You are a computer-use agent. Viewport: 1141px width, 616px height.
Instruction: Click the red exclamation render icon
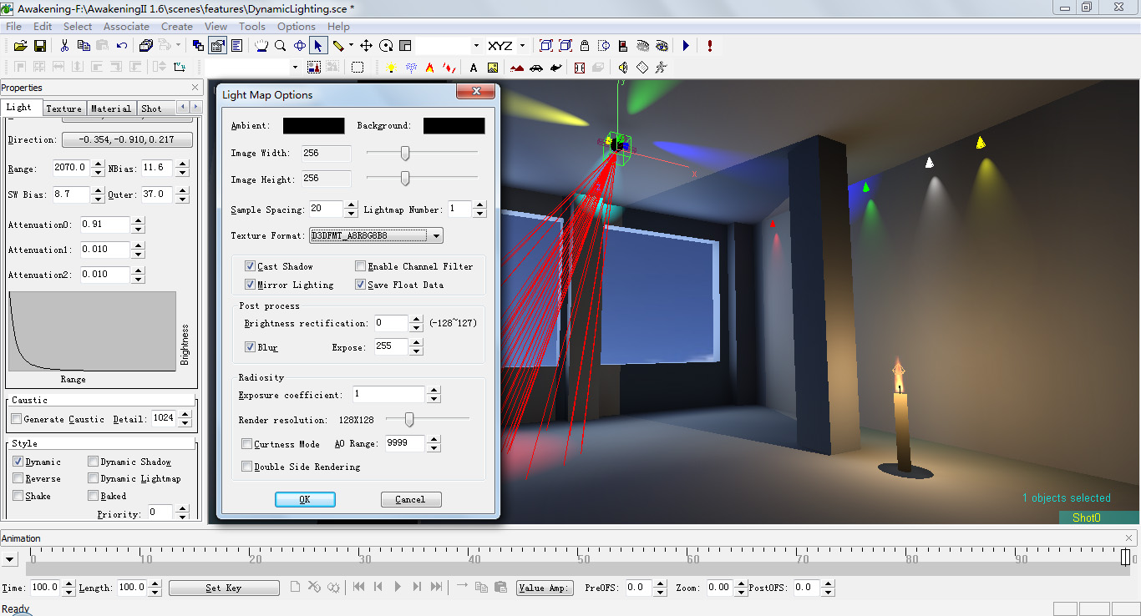(709, 46)
